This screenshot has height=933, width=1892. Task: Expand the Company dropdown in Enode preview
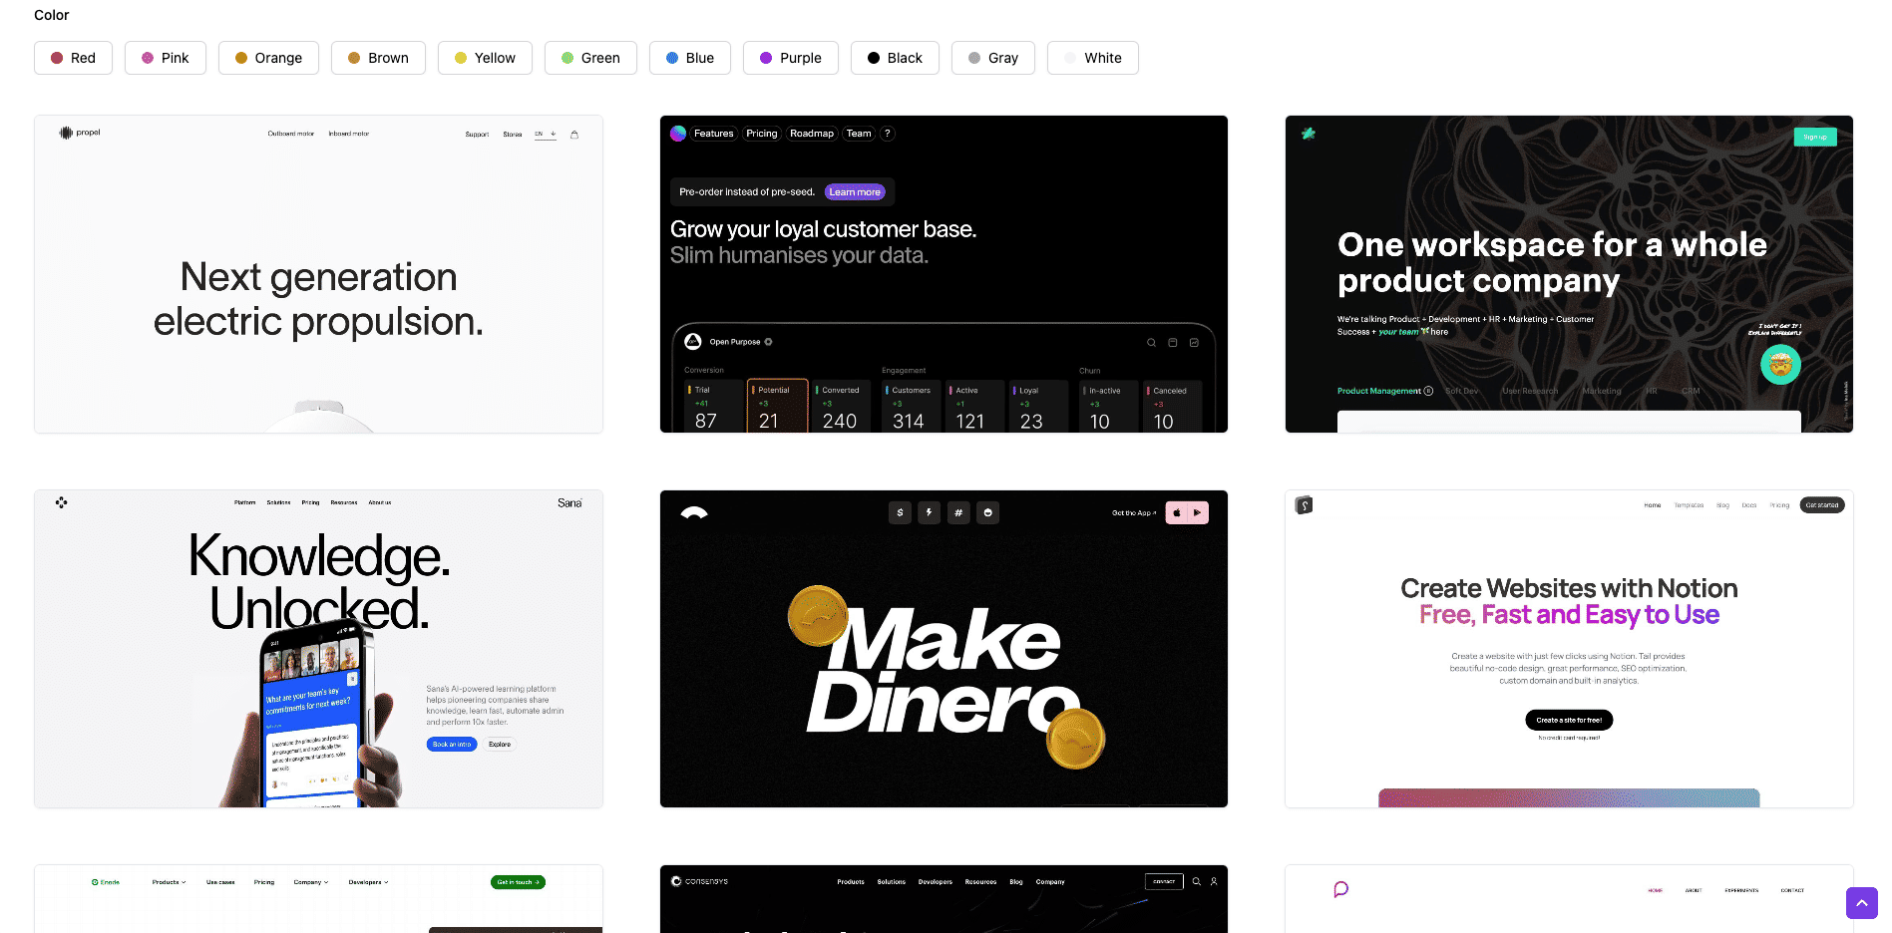311,882
